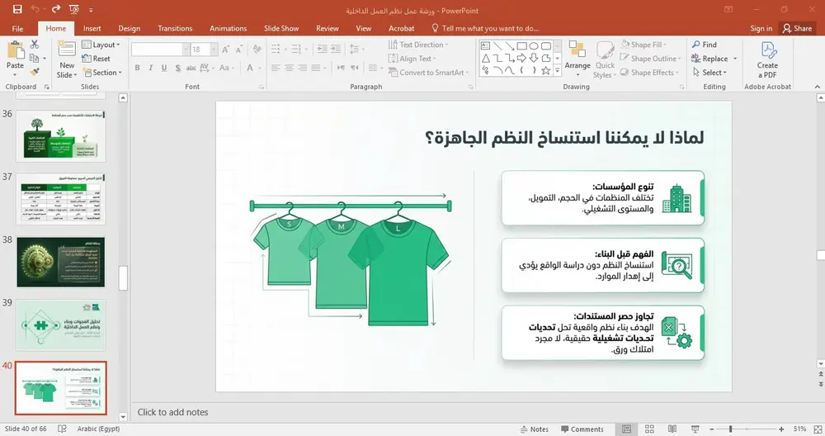Open the File menu
825x436 pixels.
(x=17, y=28)
